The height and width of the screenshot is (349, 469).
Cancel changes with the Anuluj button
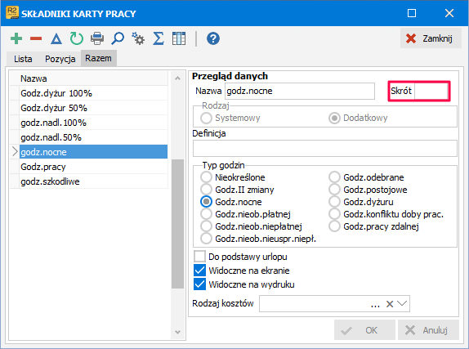428,330
